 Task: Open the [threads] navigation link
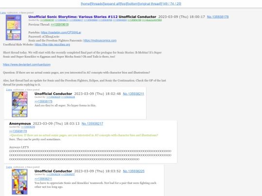(x=97, y=4)
